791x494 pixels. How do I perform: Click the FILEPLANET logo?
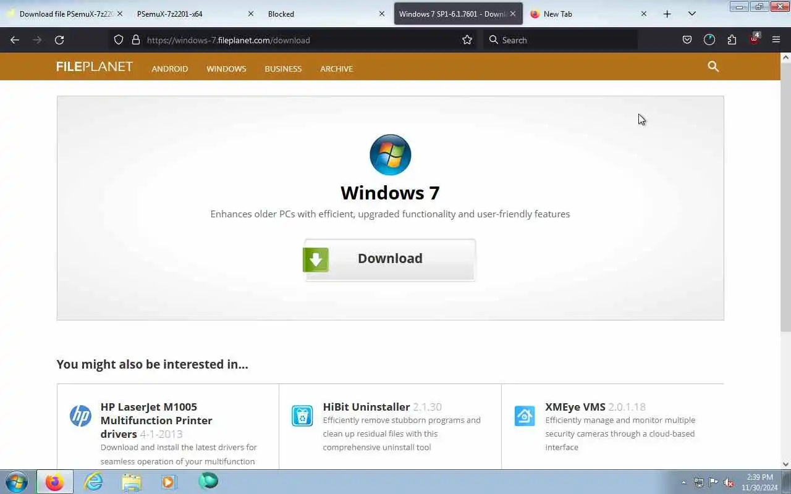[95, 67]
